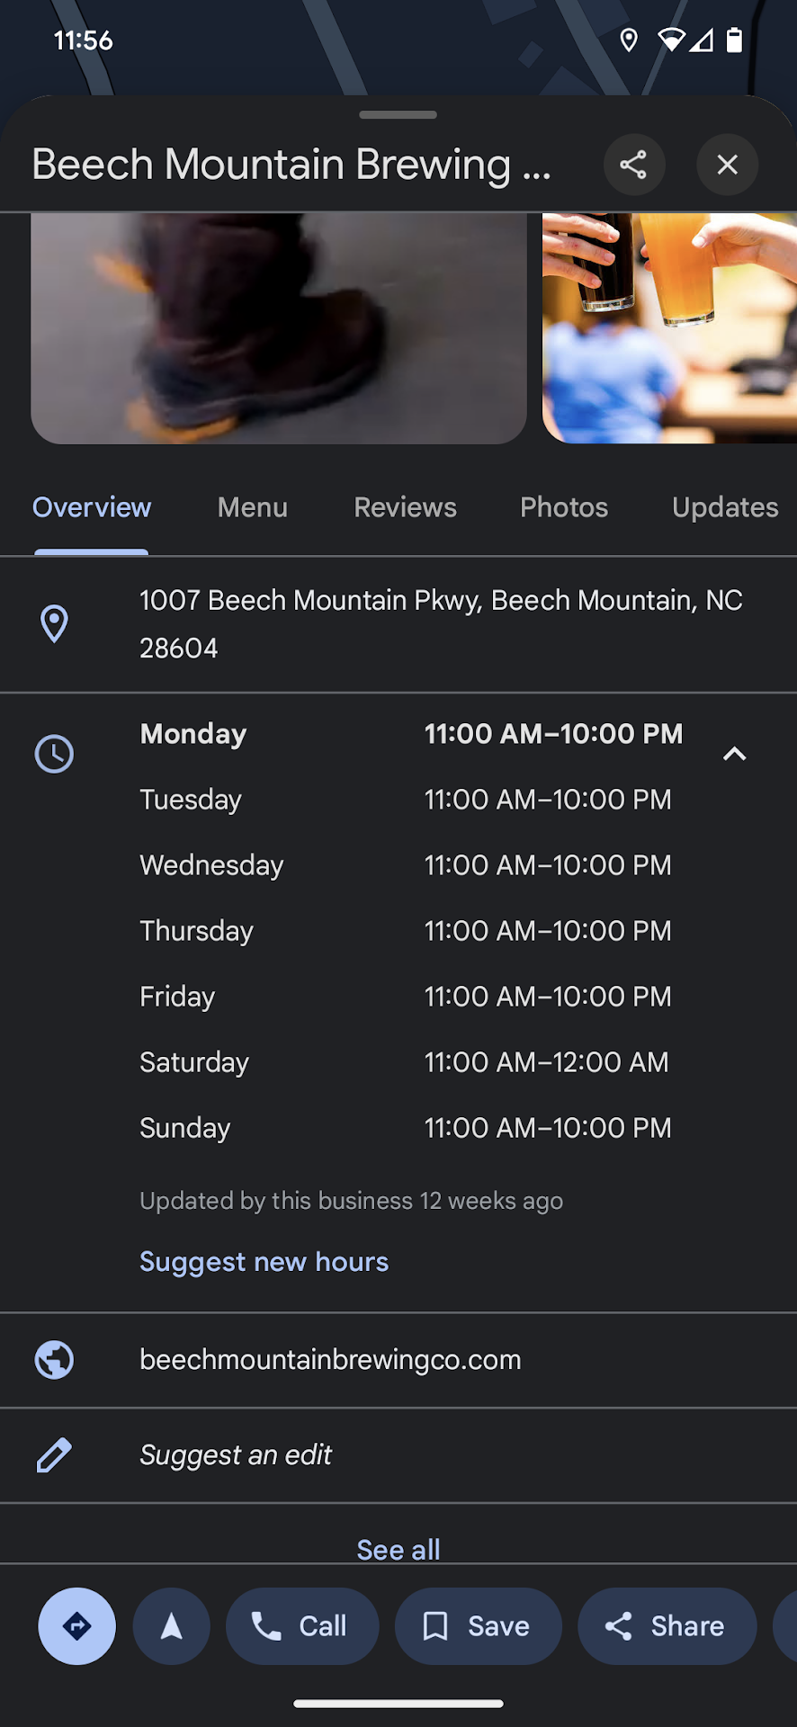This screenshot has width=797, height=1727.
Task: Collapse the opening hours list
Action: (x=734, y=754)
